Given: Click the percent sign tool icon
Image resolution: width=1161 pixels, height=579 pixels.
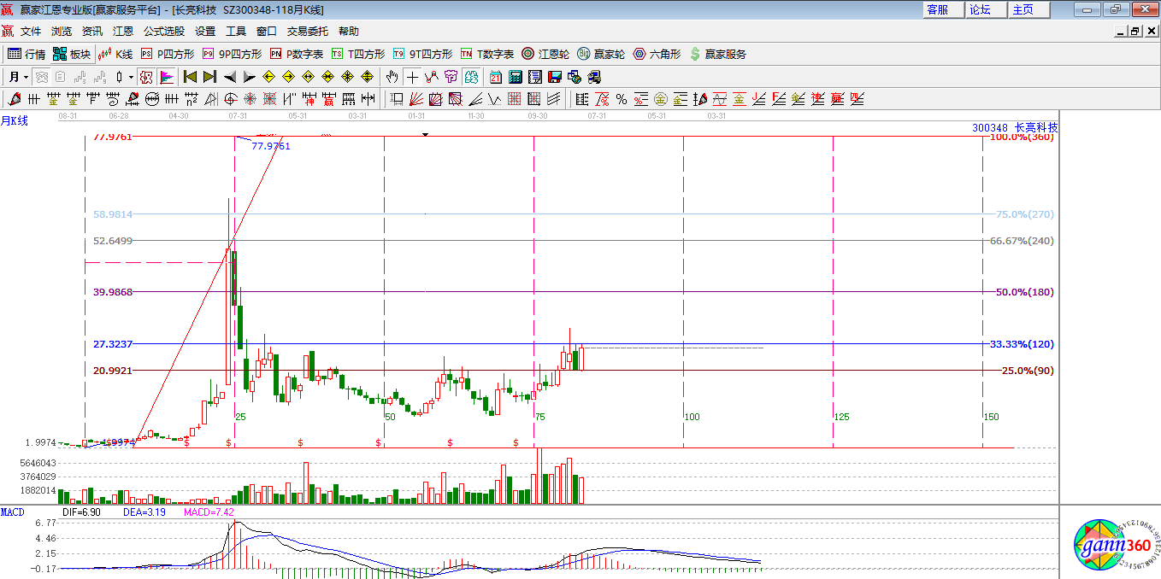Looking at the screenshot, I should click(x=622, y=99).
